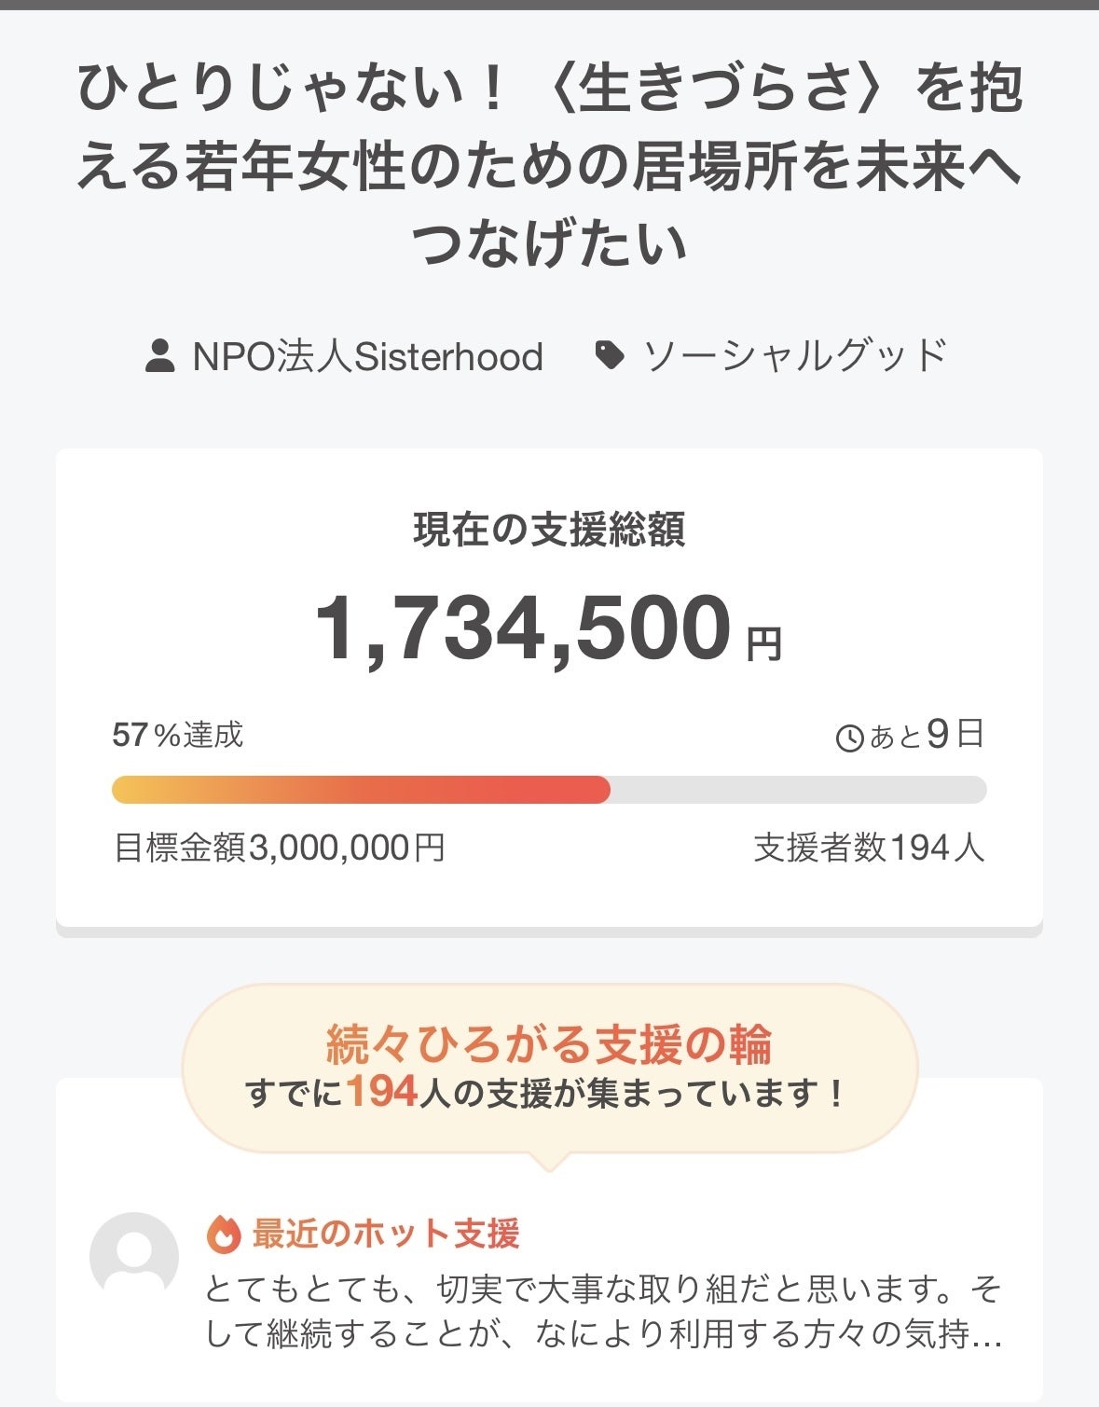Click the 続々ひろがる支援の輪 banner heading
The width and height of the screenshot is (1099, 1407).
[x=549, y=1044]
